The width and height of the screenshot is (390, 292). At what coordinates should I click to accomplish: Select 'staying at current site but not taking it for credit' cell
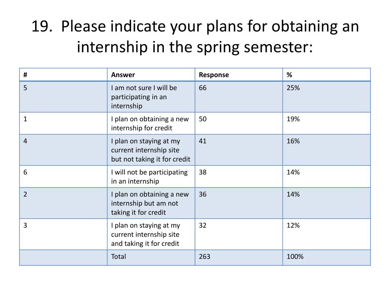coord(151,150)
